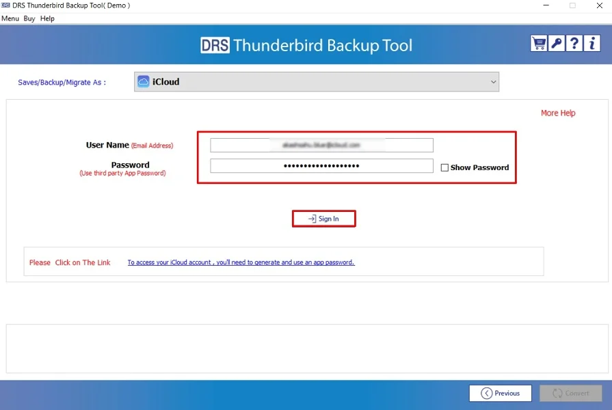Enable the Show Password checkbox
The width and height of the screenshot is (612, 410).
tap(444, 167)
